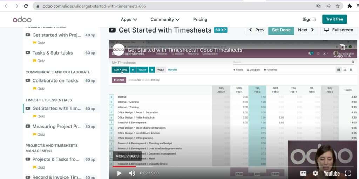Open the Community dropdown menu

(165, 20)
